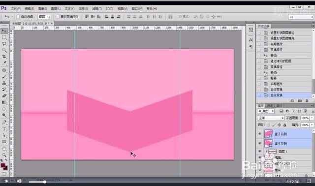Open the History panel flyout menu
The width and height of the screenshot is (315, 186).
[313, 26]
